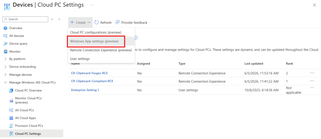Click the All Cloud PCs icon

[x=11, y=110]
